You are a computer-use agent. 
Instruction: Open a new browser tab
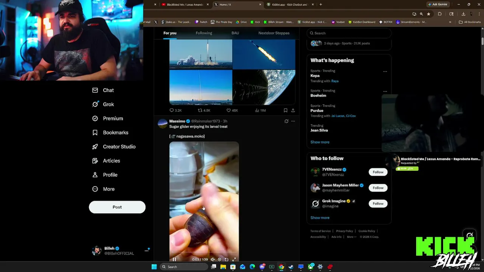click(321, 5)
